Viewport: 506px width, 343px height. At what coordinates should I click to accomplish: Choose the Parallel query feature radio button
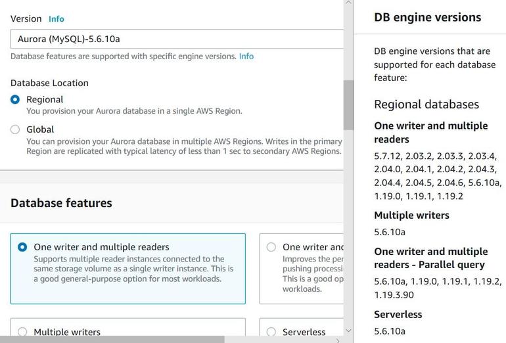click(x=271, y=247)
